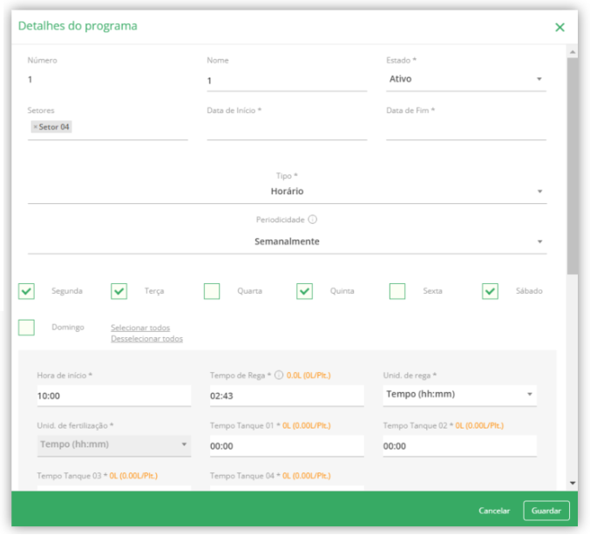Click the scrollbar down arrow
590x535 pixels.
tap(573, 483)
